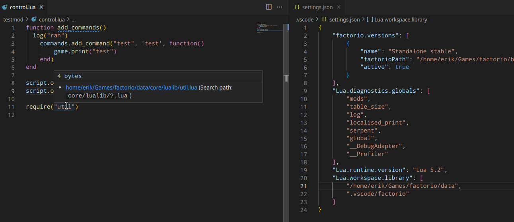Click line number 21 in settings.json
Image resolution: width=514 pixels, height=222 pixels.
click(304, 186)
